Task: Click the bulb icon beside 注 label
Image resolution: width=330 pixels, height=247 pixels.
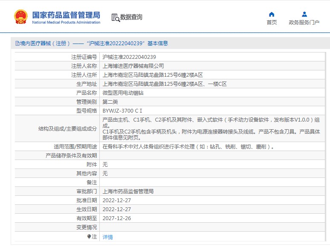Action: [x=89, y=236]
